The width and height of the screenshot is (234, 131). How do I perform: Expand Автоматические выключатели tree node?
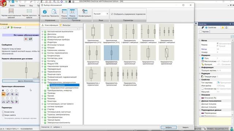click(x=42, y=32)
